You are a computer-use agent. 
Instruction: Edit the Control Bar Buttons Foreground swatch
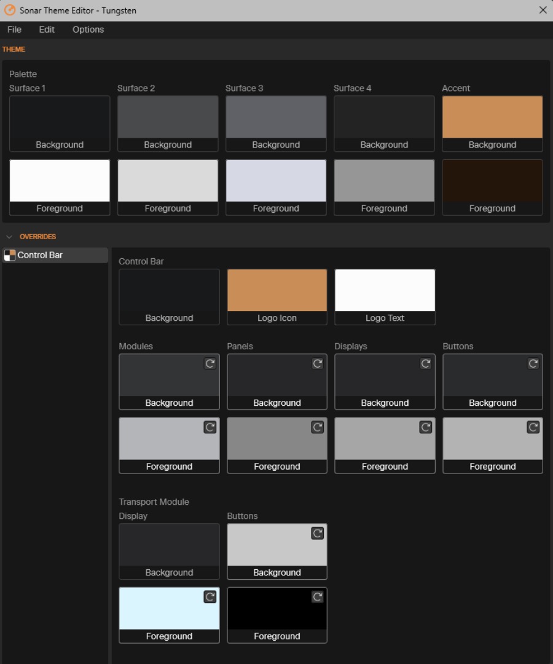pos(493,446)
